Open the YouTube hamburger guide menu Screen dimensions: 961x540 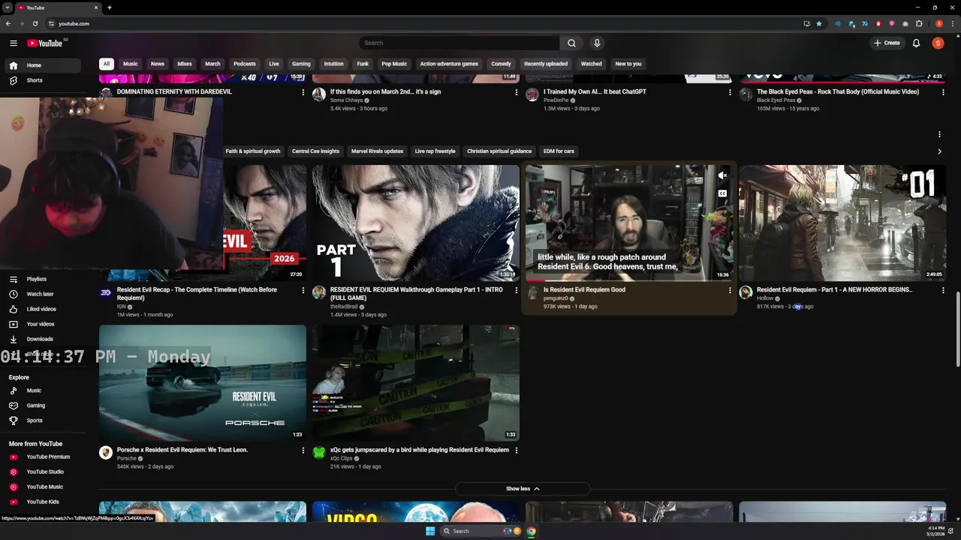click(x=13, y=43)
